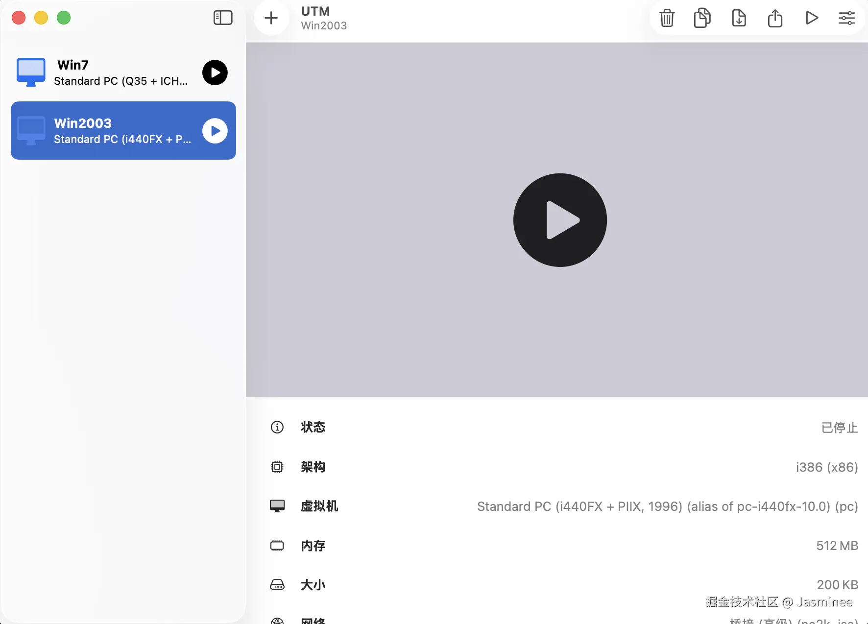This screenshot has height=624, width=868.
Task: Click the memory icon beside 内存
Action: 277,546
